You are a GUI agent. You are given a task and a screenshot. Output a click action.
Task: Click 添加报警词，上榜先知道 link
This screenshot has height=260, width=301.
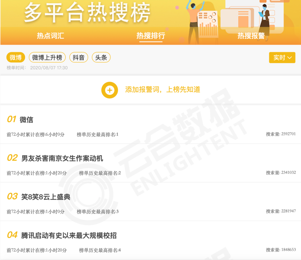click(162, 90)
